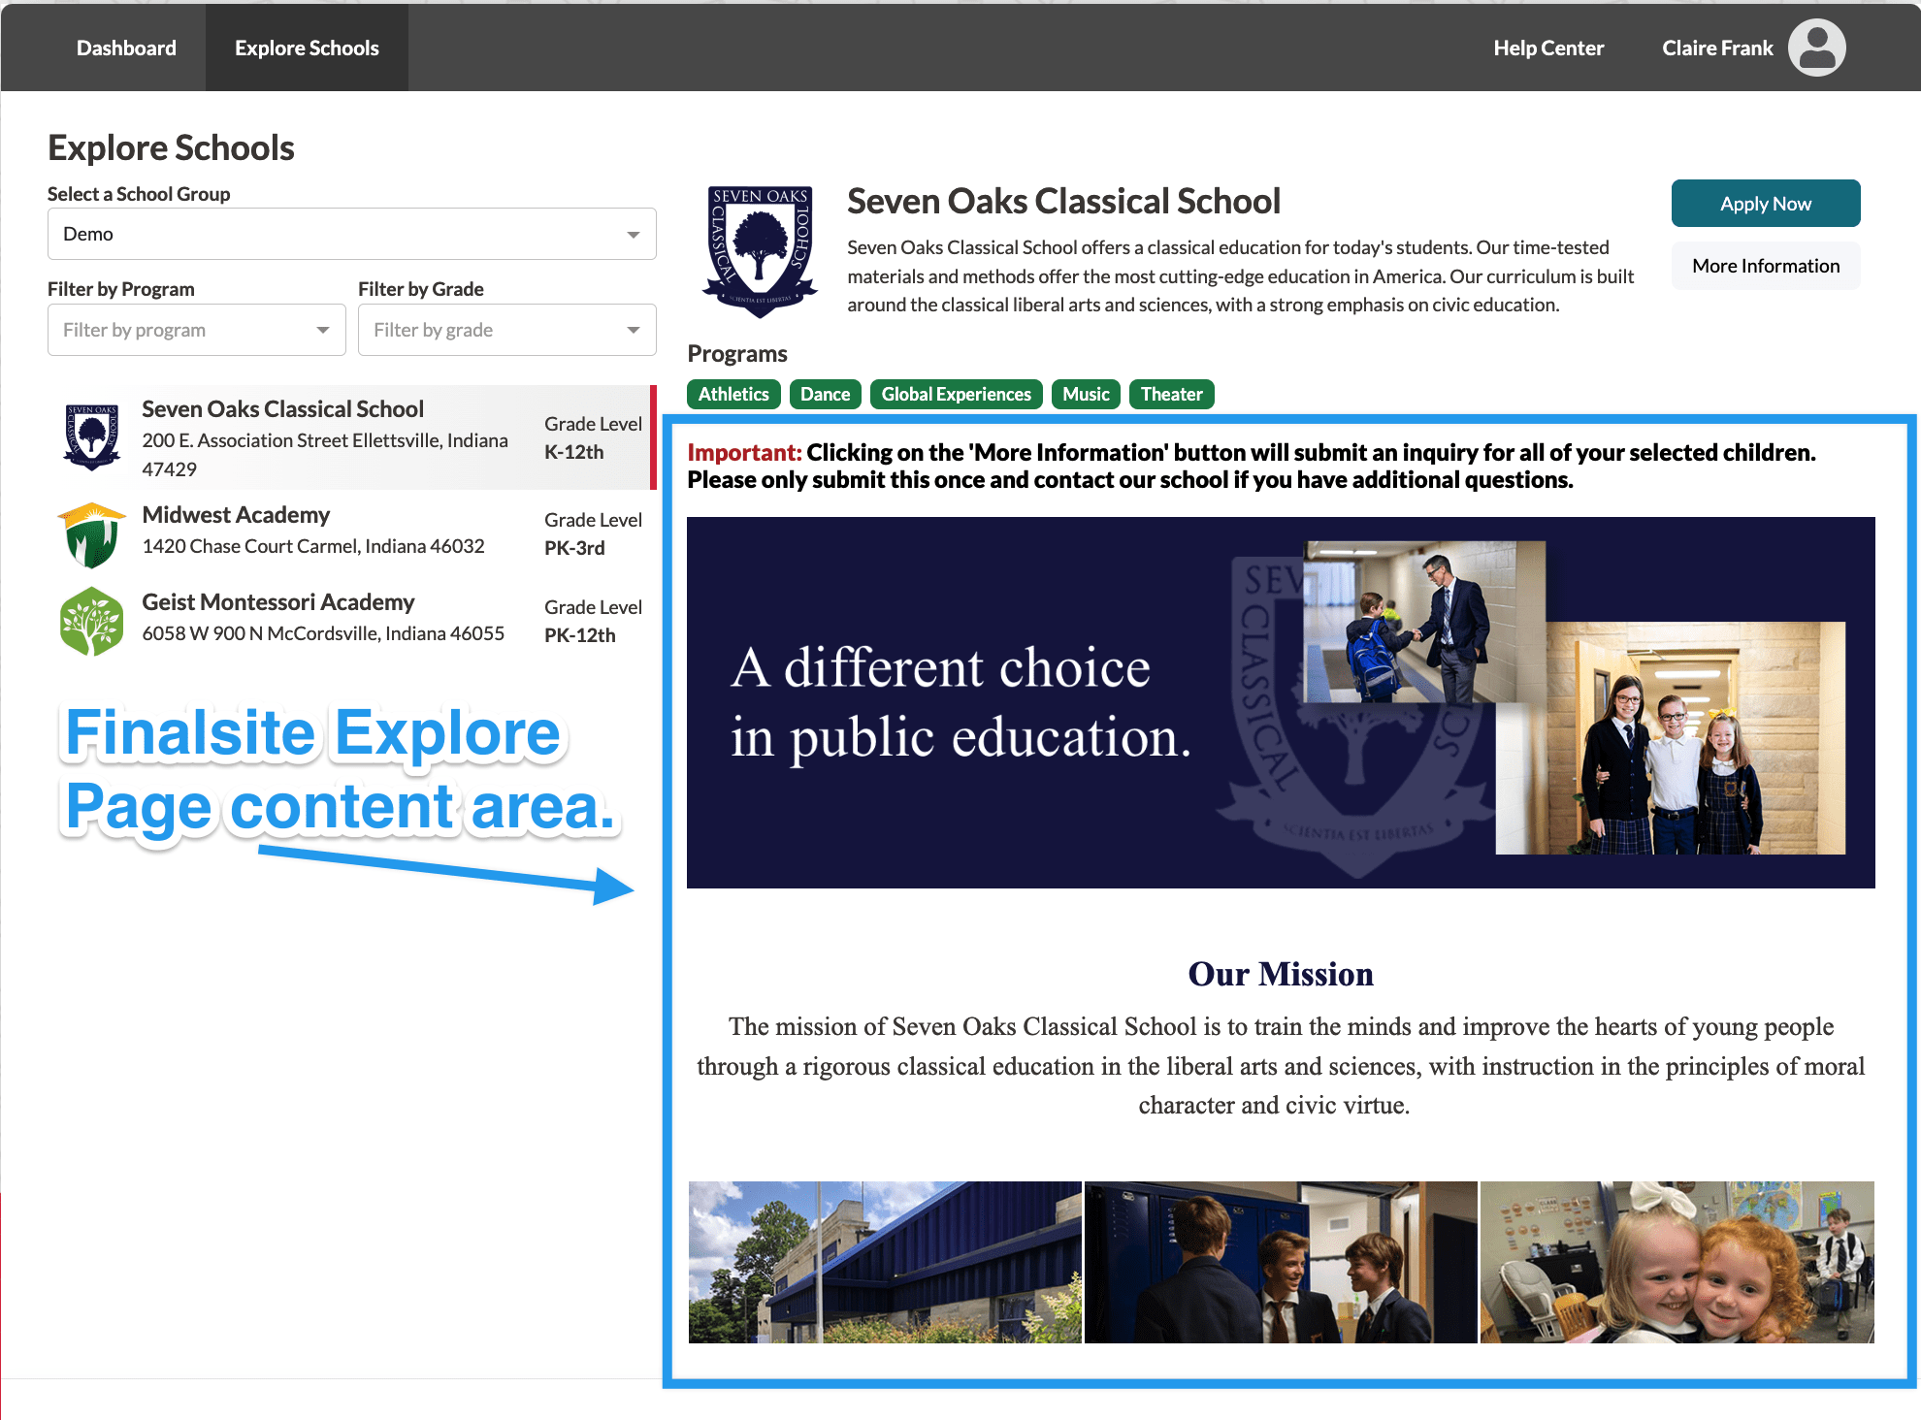Select the Explore Schools tab
The height and width of the screenshot is (1420, 1921).
pyautogui.click(x=308, y=47)
